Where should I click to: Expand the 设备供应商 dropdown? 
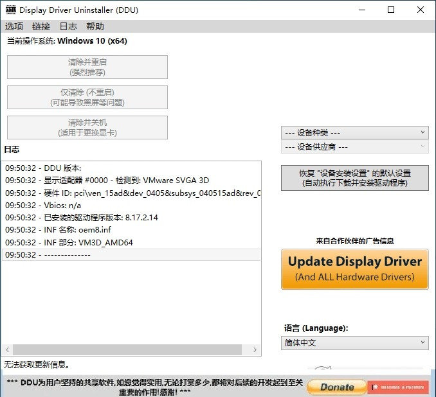354,146
